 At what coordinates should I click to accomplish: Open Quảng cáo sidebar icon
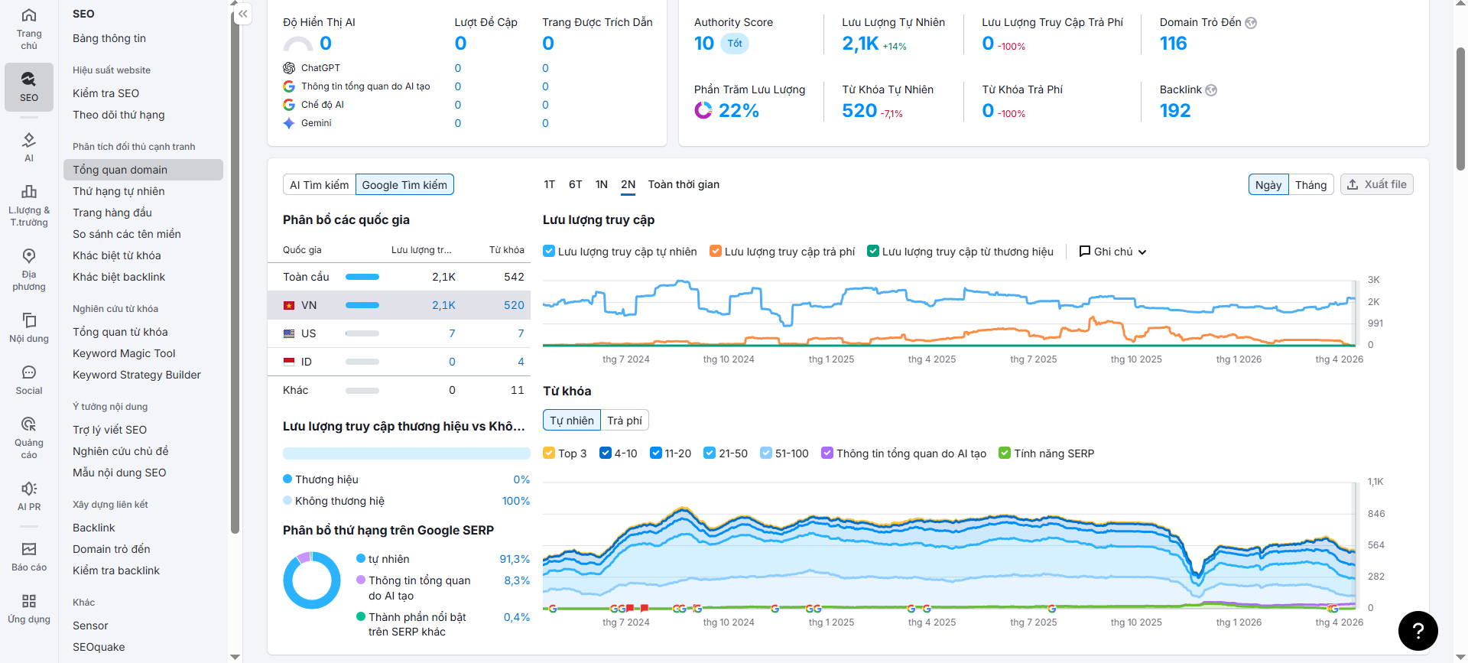point(29,437)
